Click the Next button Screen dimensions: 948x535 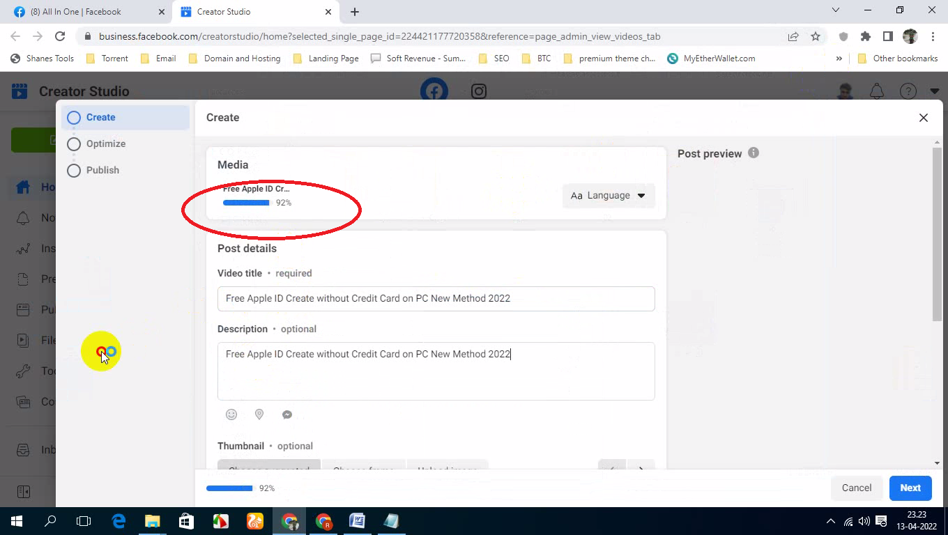[x=910, y=488]
